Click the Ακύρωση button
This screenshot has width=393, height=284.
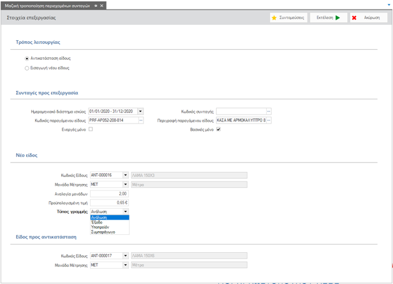coord(369,18)
